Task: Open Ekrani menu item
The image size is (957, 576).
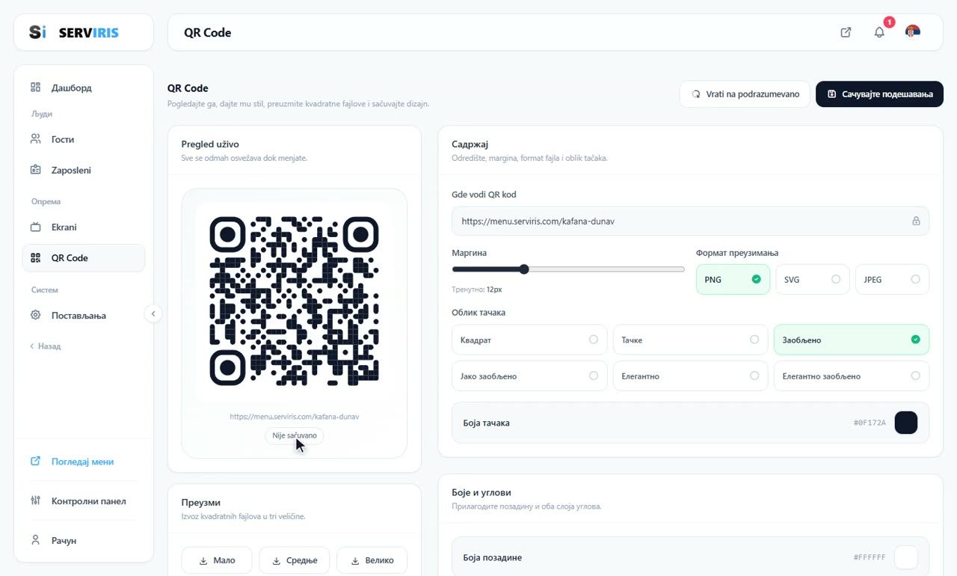Action: (84, 227)
